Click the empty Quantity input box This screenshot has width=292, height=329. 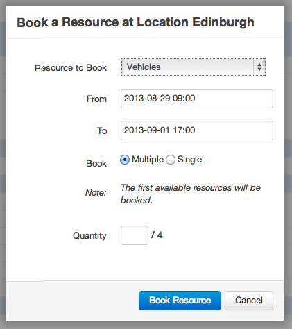point(135,235)
